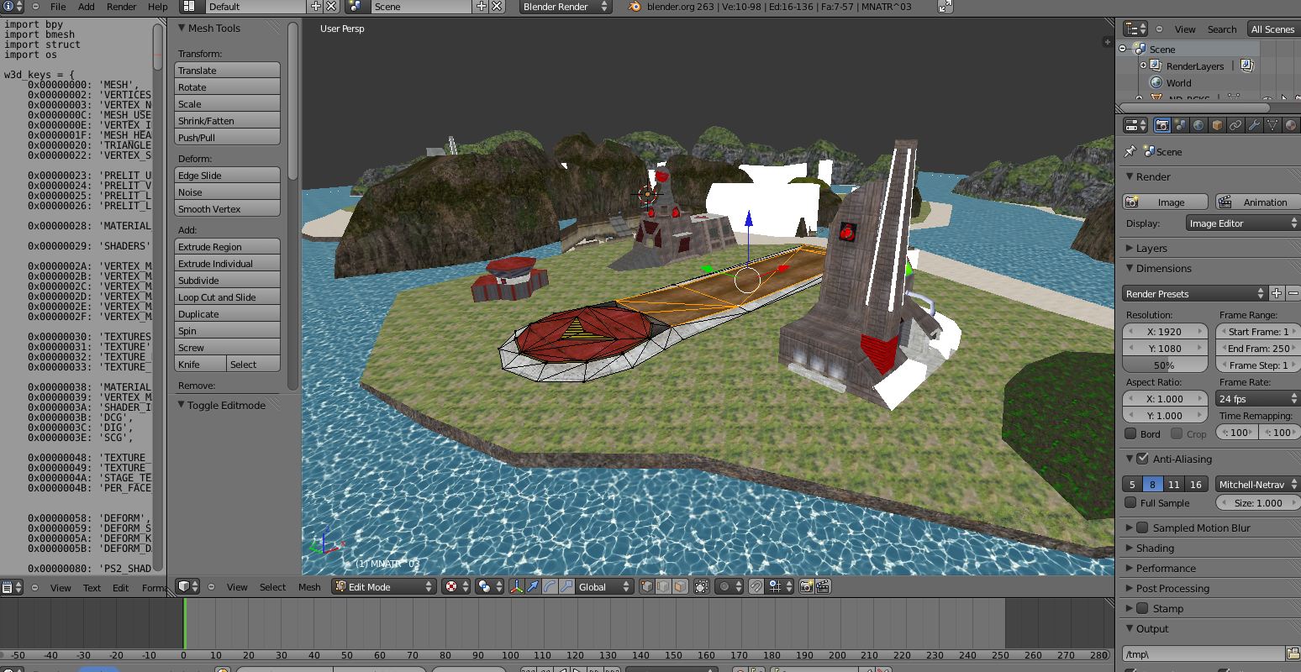This screenshot has width=1301, height=672.
Task: Tick the Sampled Motion Blur checkbox
Action: 1142,528
